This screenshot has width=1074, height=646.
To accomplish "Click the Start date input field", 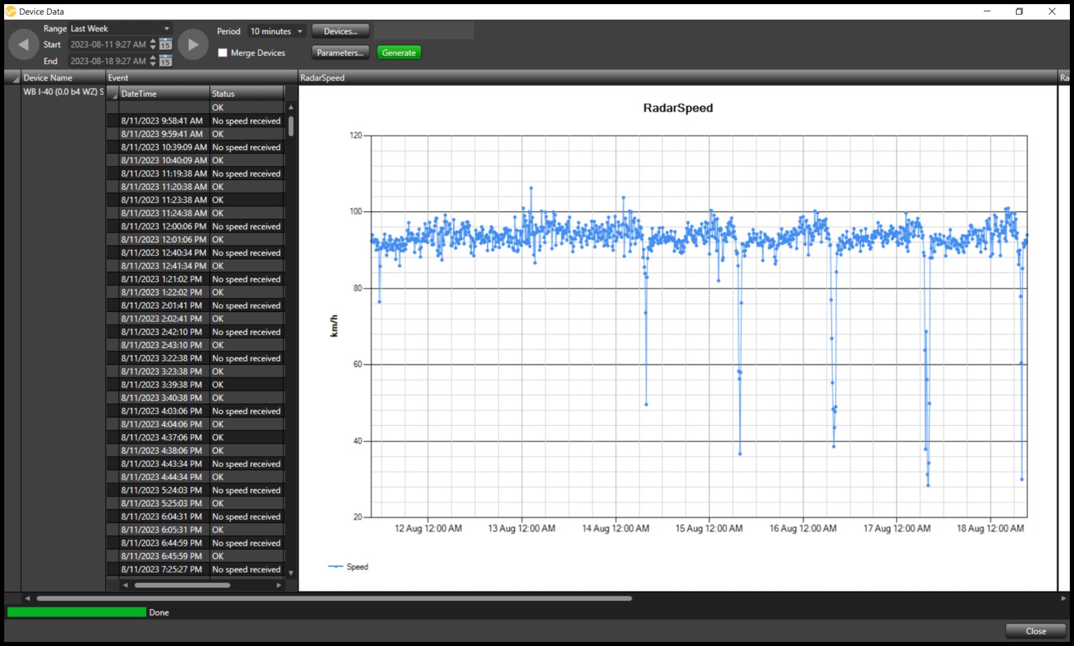I will coord(109,44).
